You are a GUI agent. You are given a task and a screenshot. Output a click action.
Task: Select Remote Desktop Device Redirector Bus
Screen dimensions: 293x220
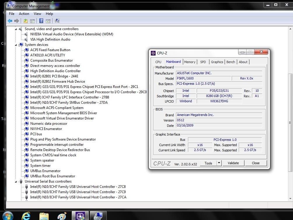pyautogui.click(x=60, y=150)
